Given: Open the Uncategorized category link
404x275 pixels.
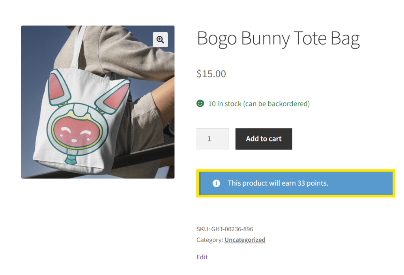Looking at the screenshot, I should click(245, 240).
